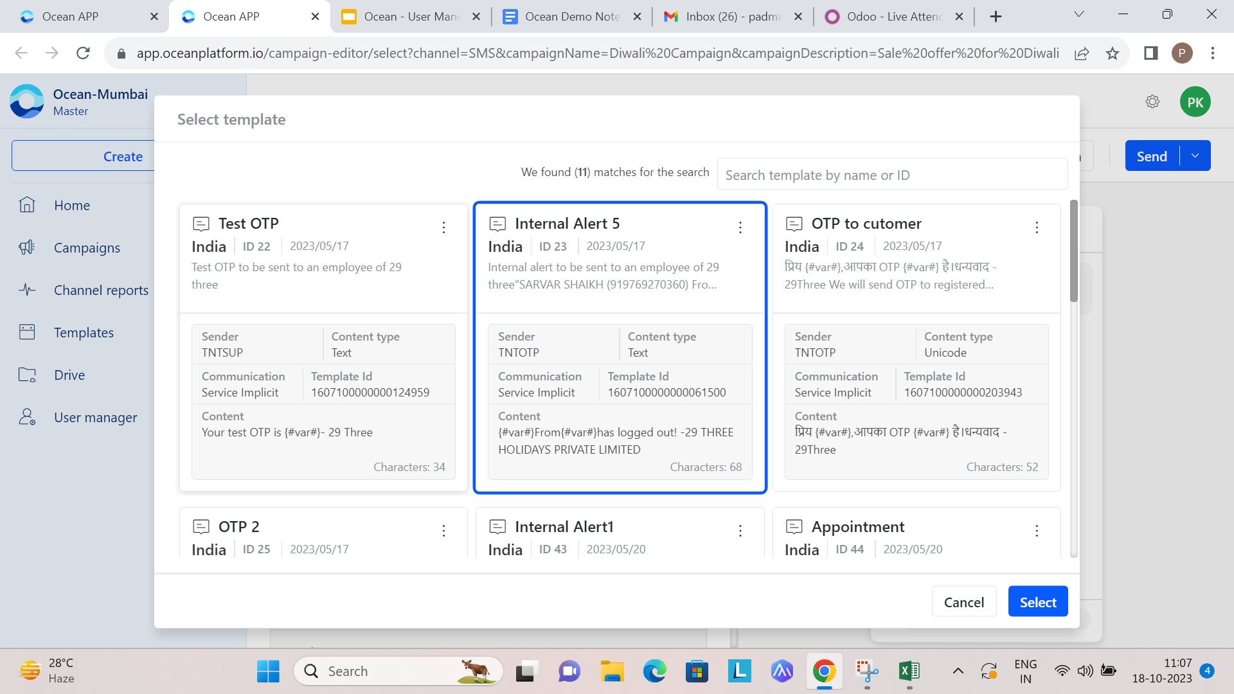Open options menu for OTP to cutomer card
1234x694 pixels.
[1037, 227]
